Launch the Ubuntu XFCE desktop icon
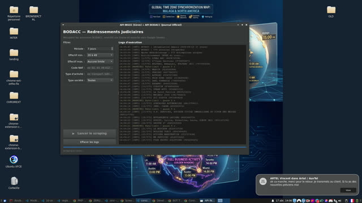The image size is (362, 203). (14, 162)
